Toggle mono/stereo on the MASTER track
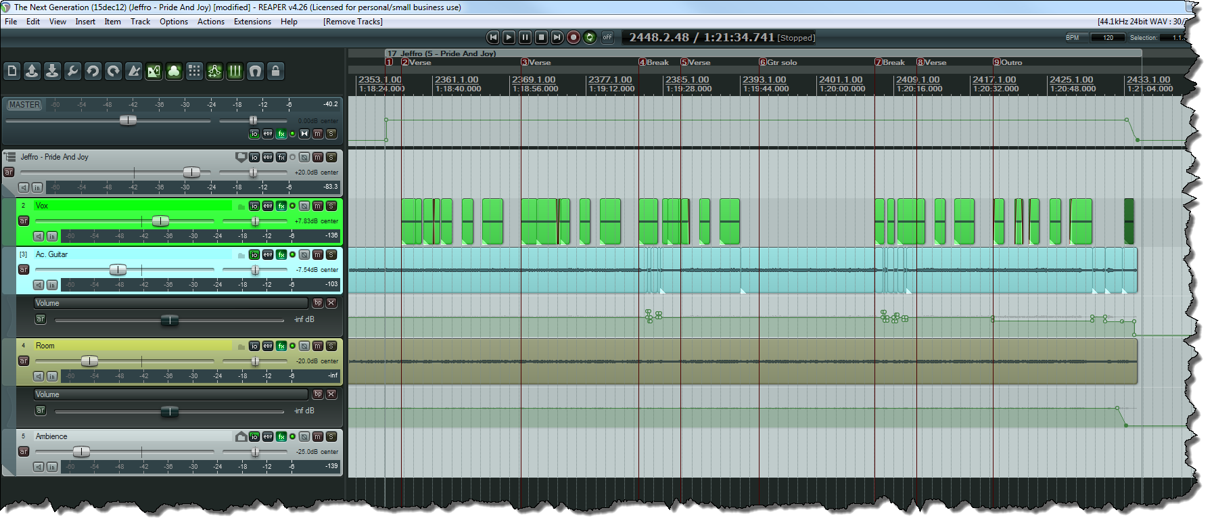The image size is (1214, 527). [304, 134]
